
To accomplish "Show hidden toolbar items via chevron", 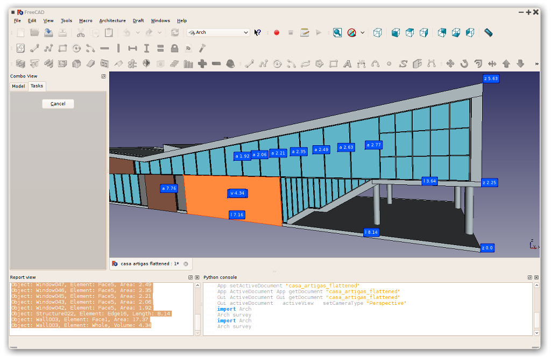I will pos(536,64).
